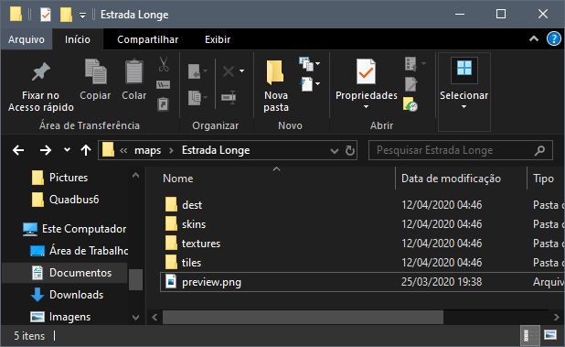565x347 pixels.
Task: Go up one folder level arrow
Action: point(86,150)
